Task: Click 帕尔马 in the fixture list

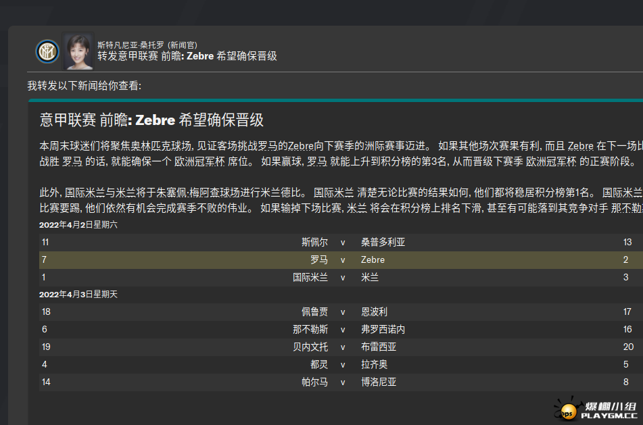Action: (314, 382)
